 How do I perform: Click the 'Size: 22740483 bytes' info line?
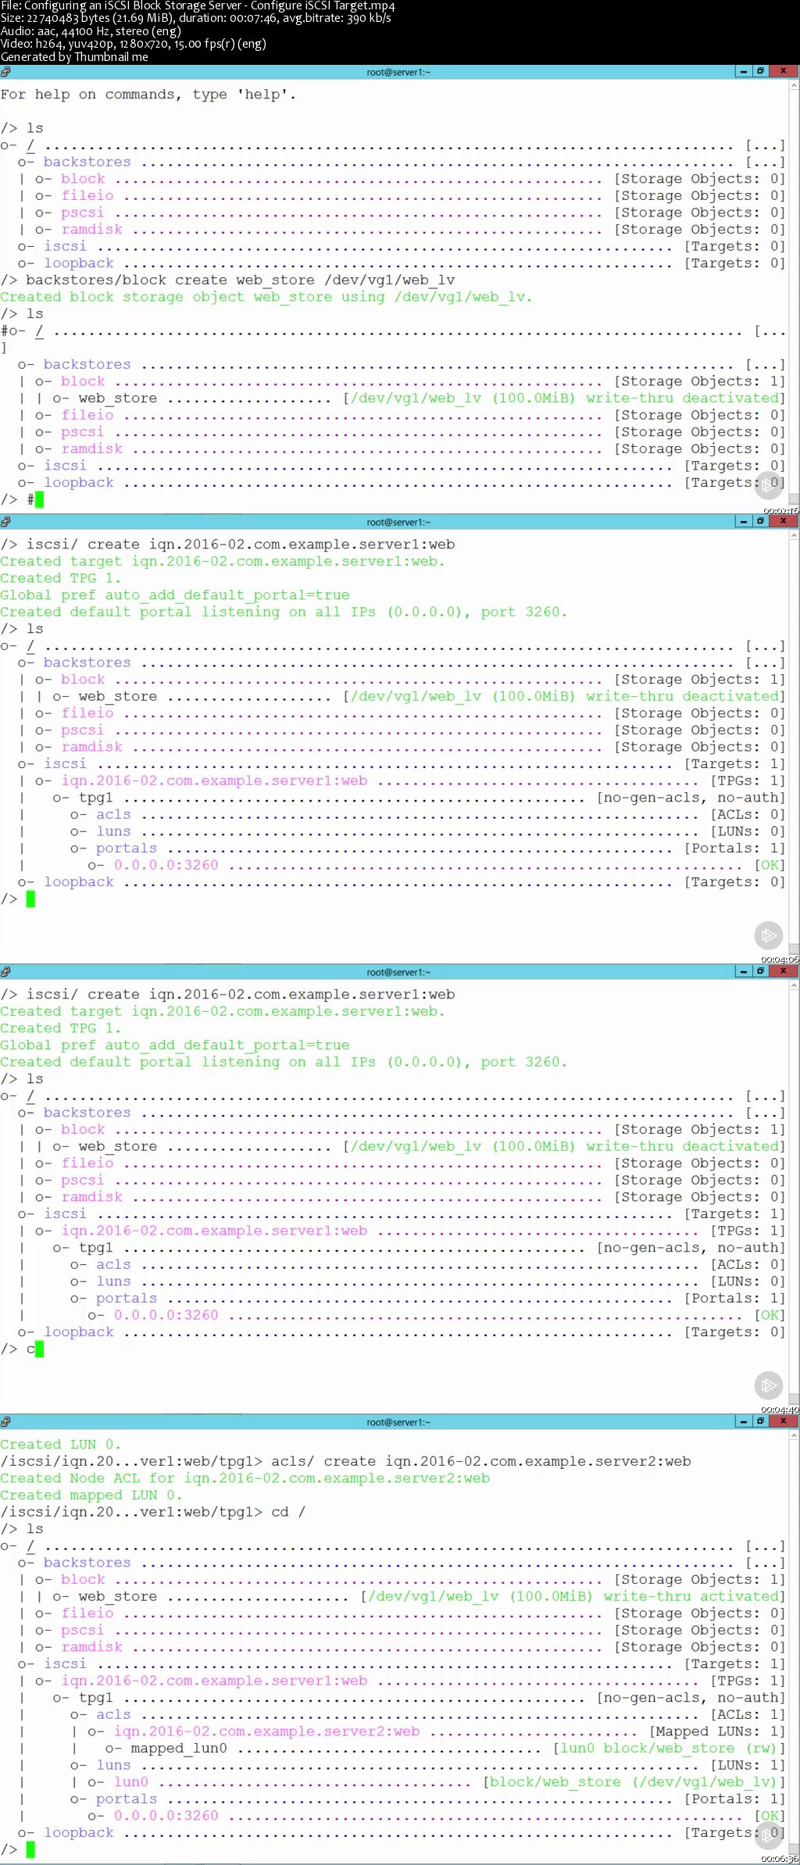pyautogui.click(x=195, y=18)
